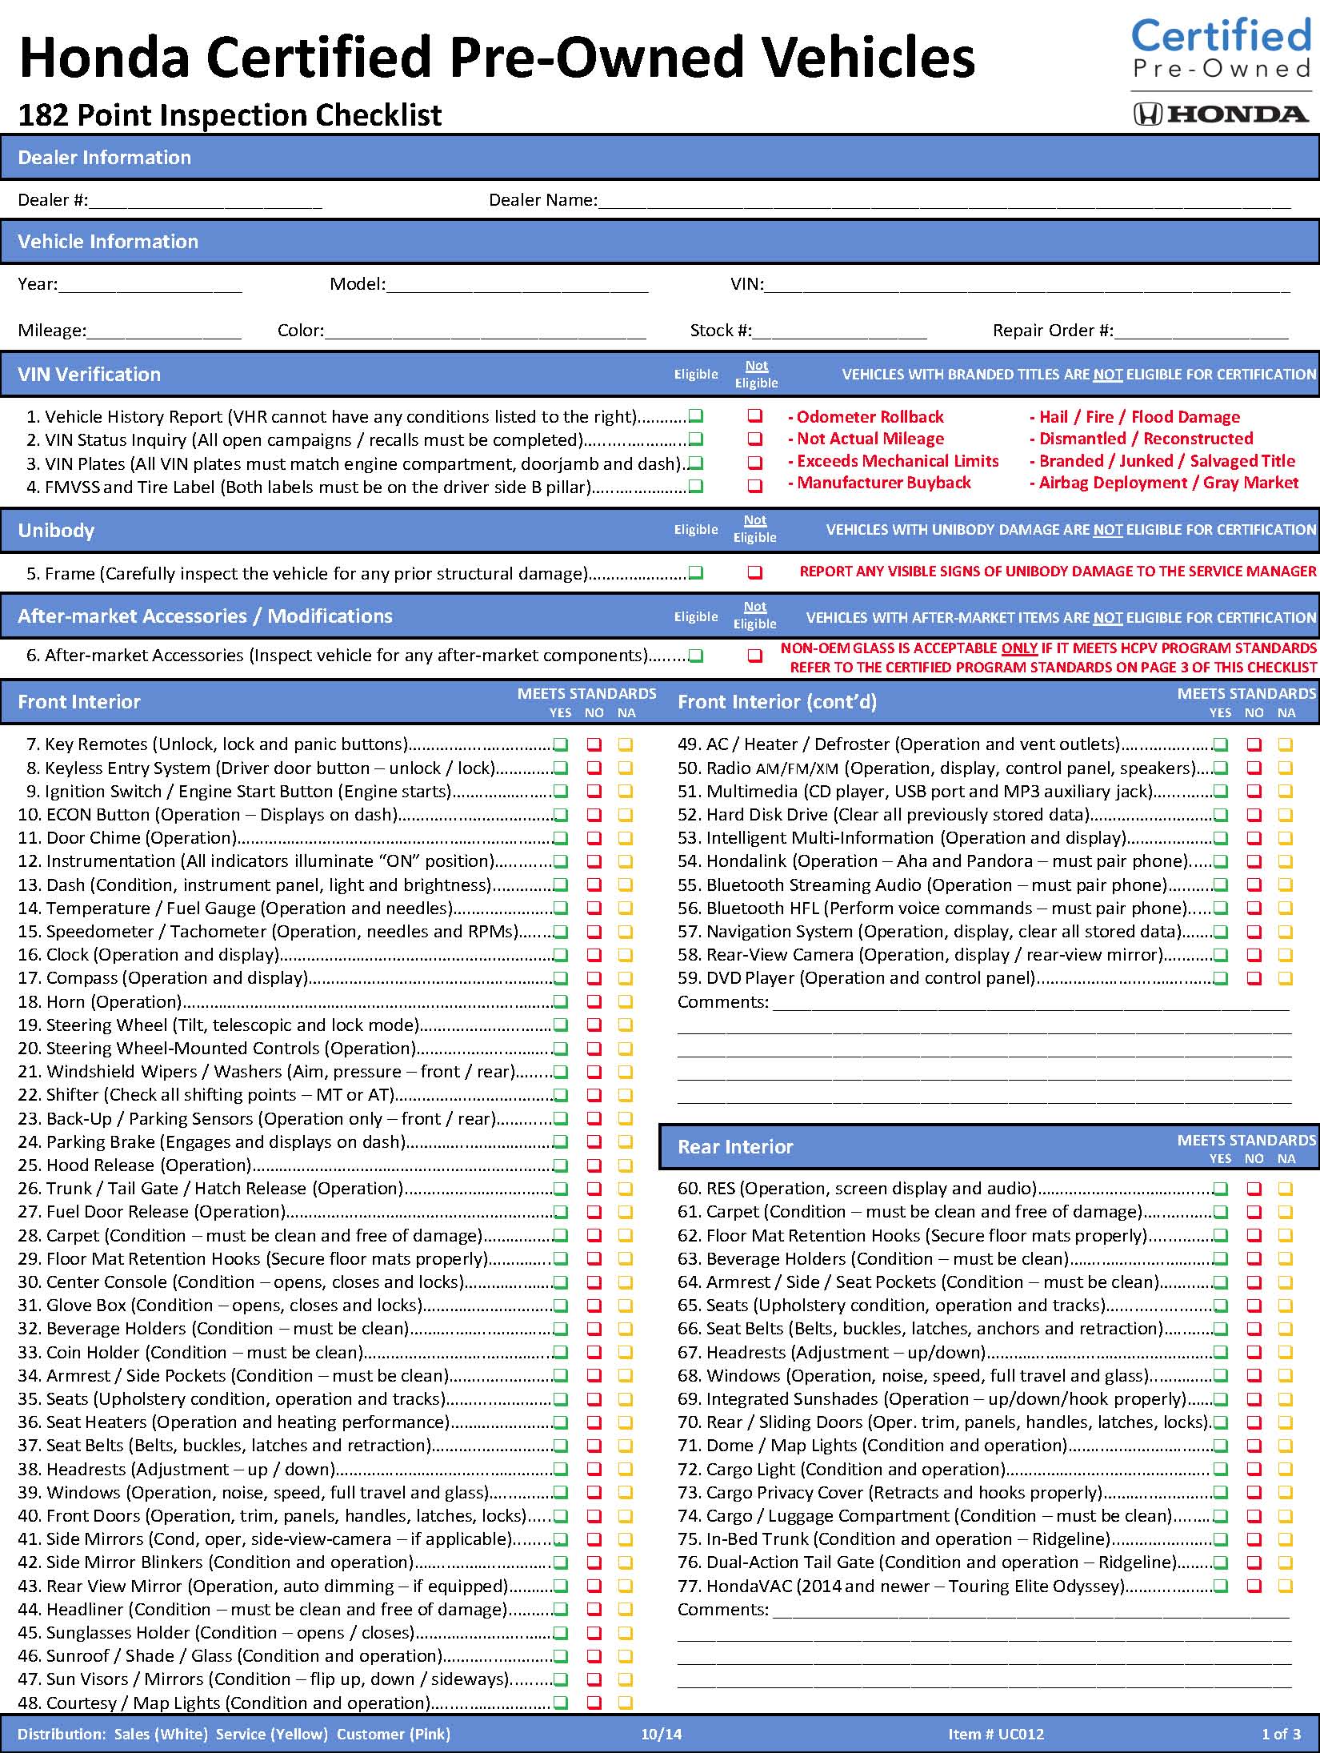Viewport: 1320px width, 1753px height.
Task: Mark NO for Sunroof / Shade / Glass
Action: coord(594,1656)
